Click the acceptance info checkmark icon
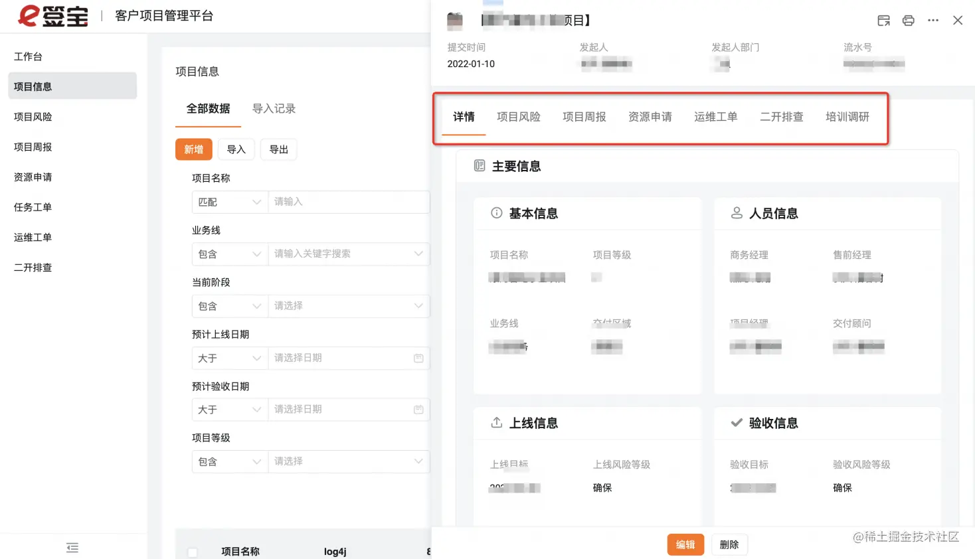Image resolution: width=975 pixels, height=559 pixels. (x=737, y=423)
